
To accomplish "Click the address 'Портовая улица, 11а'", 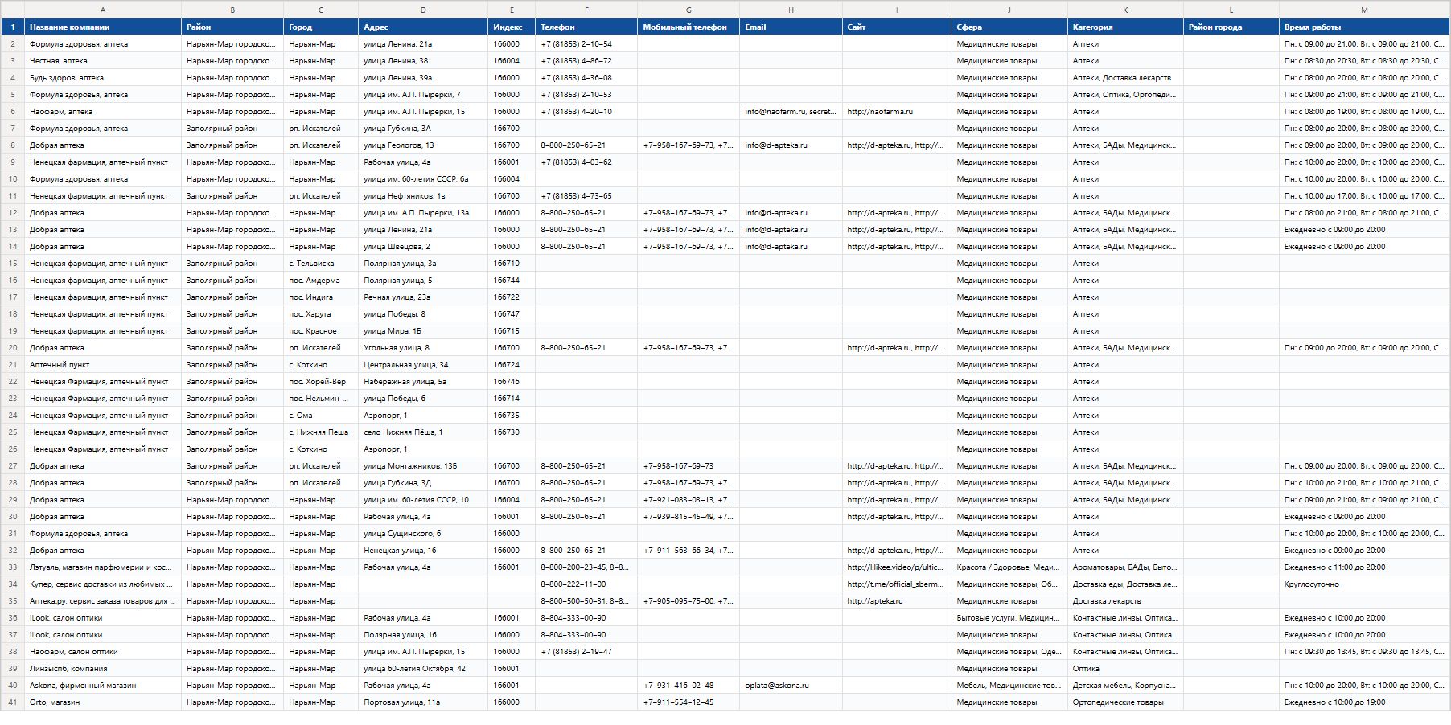I will 423,702.
